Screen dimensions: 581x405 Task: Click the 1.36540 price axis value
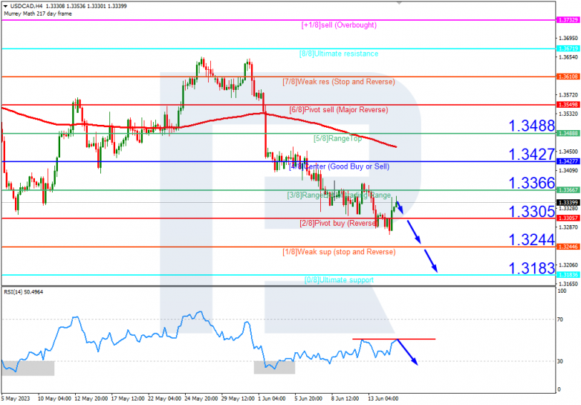(568, 57)
